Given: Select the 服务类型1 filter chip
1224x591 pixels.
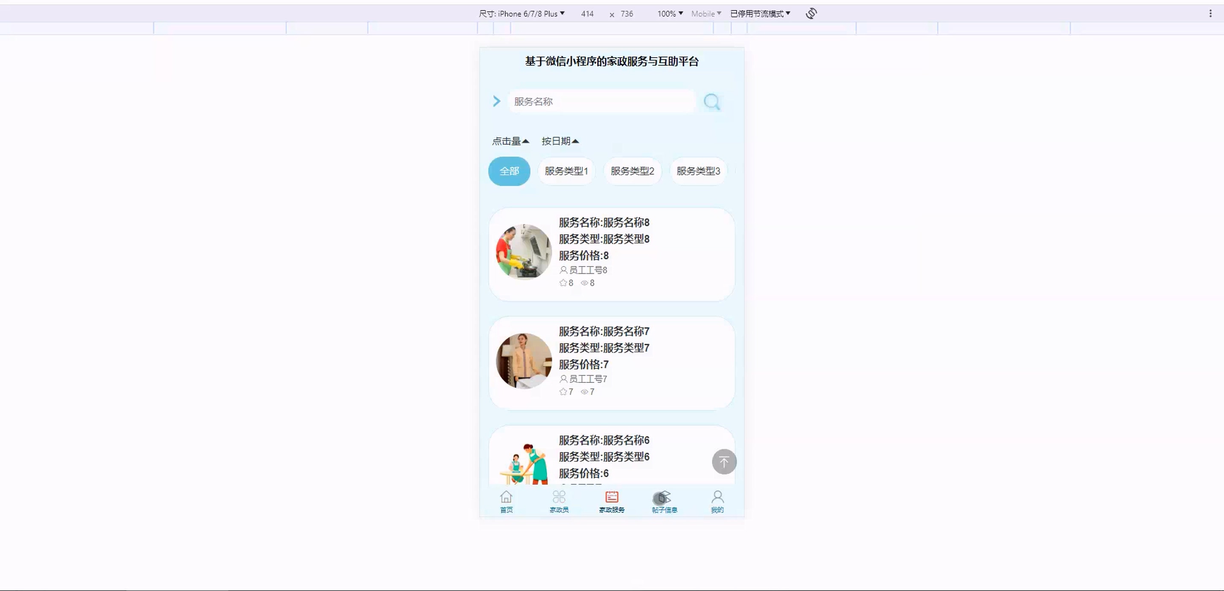Looking at the screenshot, I should click(x=566, y=171).
